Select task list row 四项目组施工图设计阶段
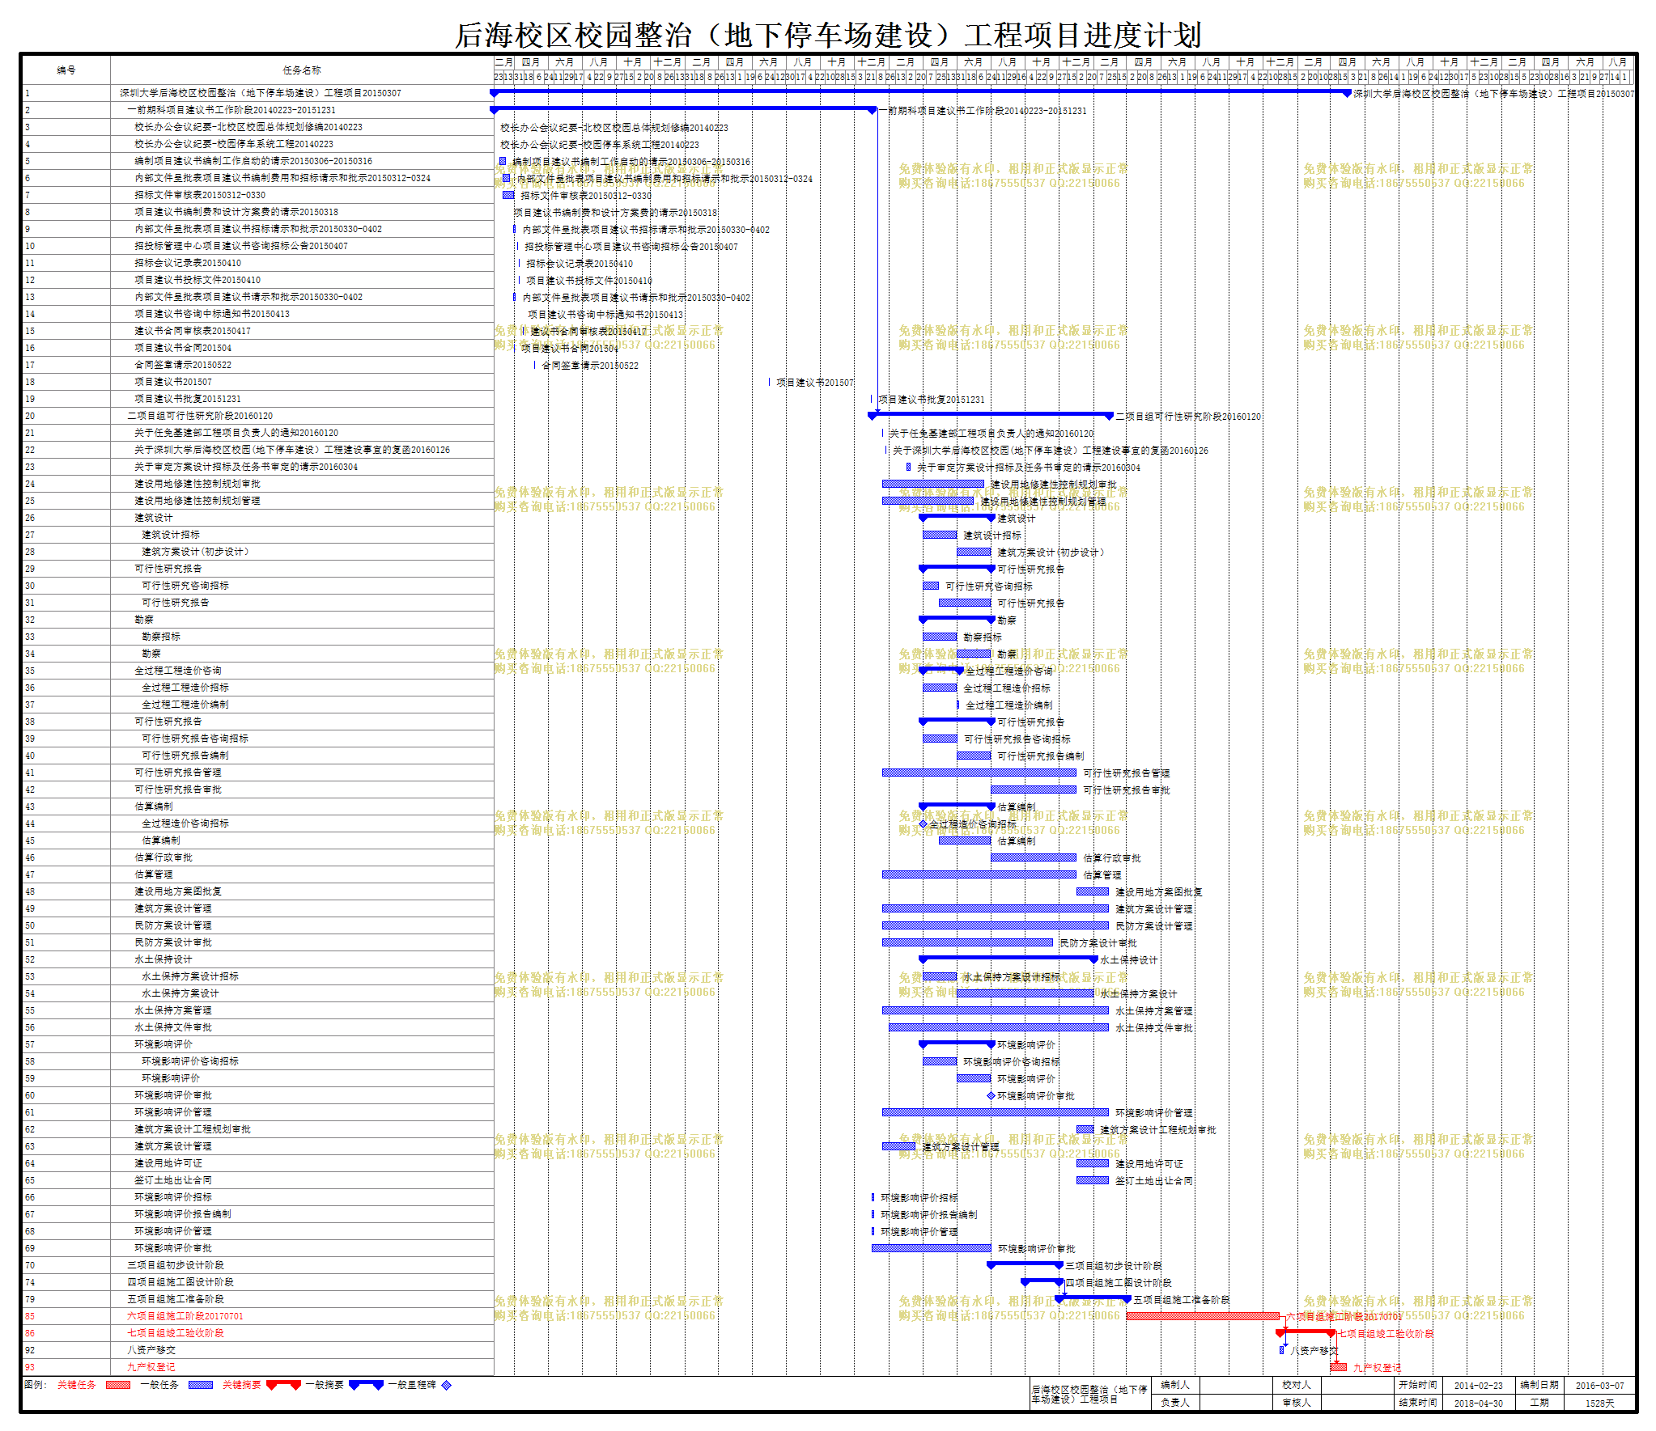Viewport: 1656px width, 1431px height. [258, 1282]
